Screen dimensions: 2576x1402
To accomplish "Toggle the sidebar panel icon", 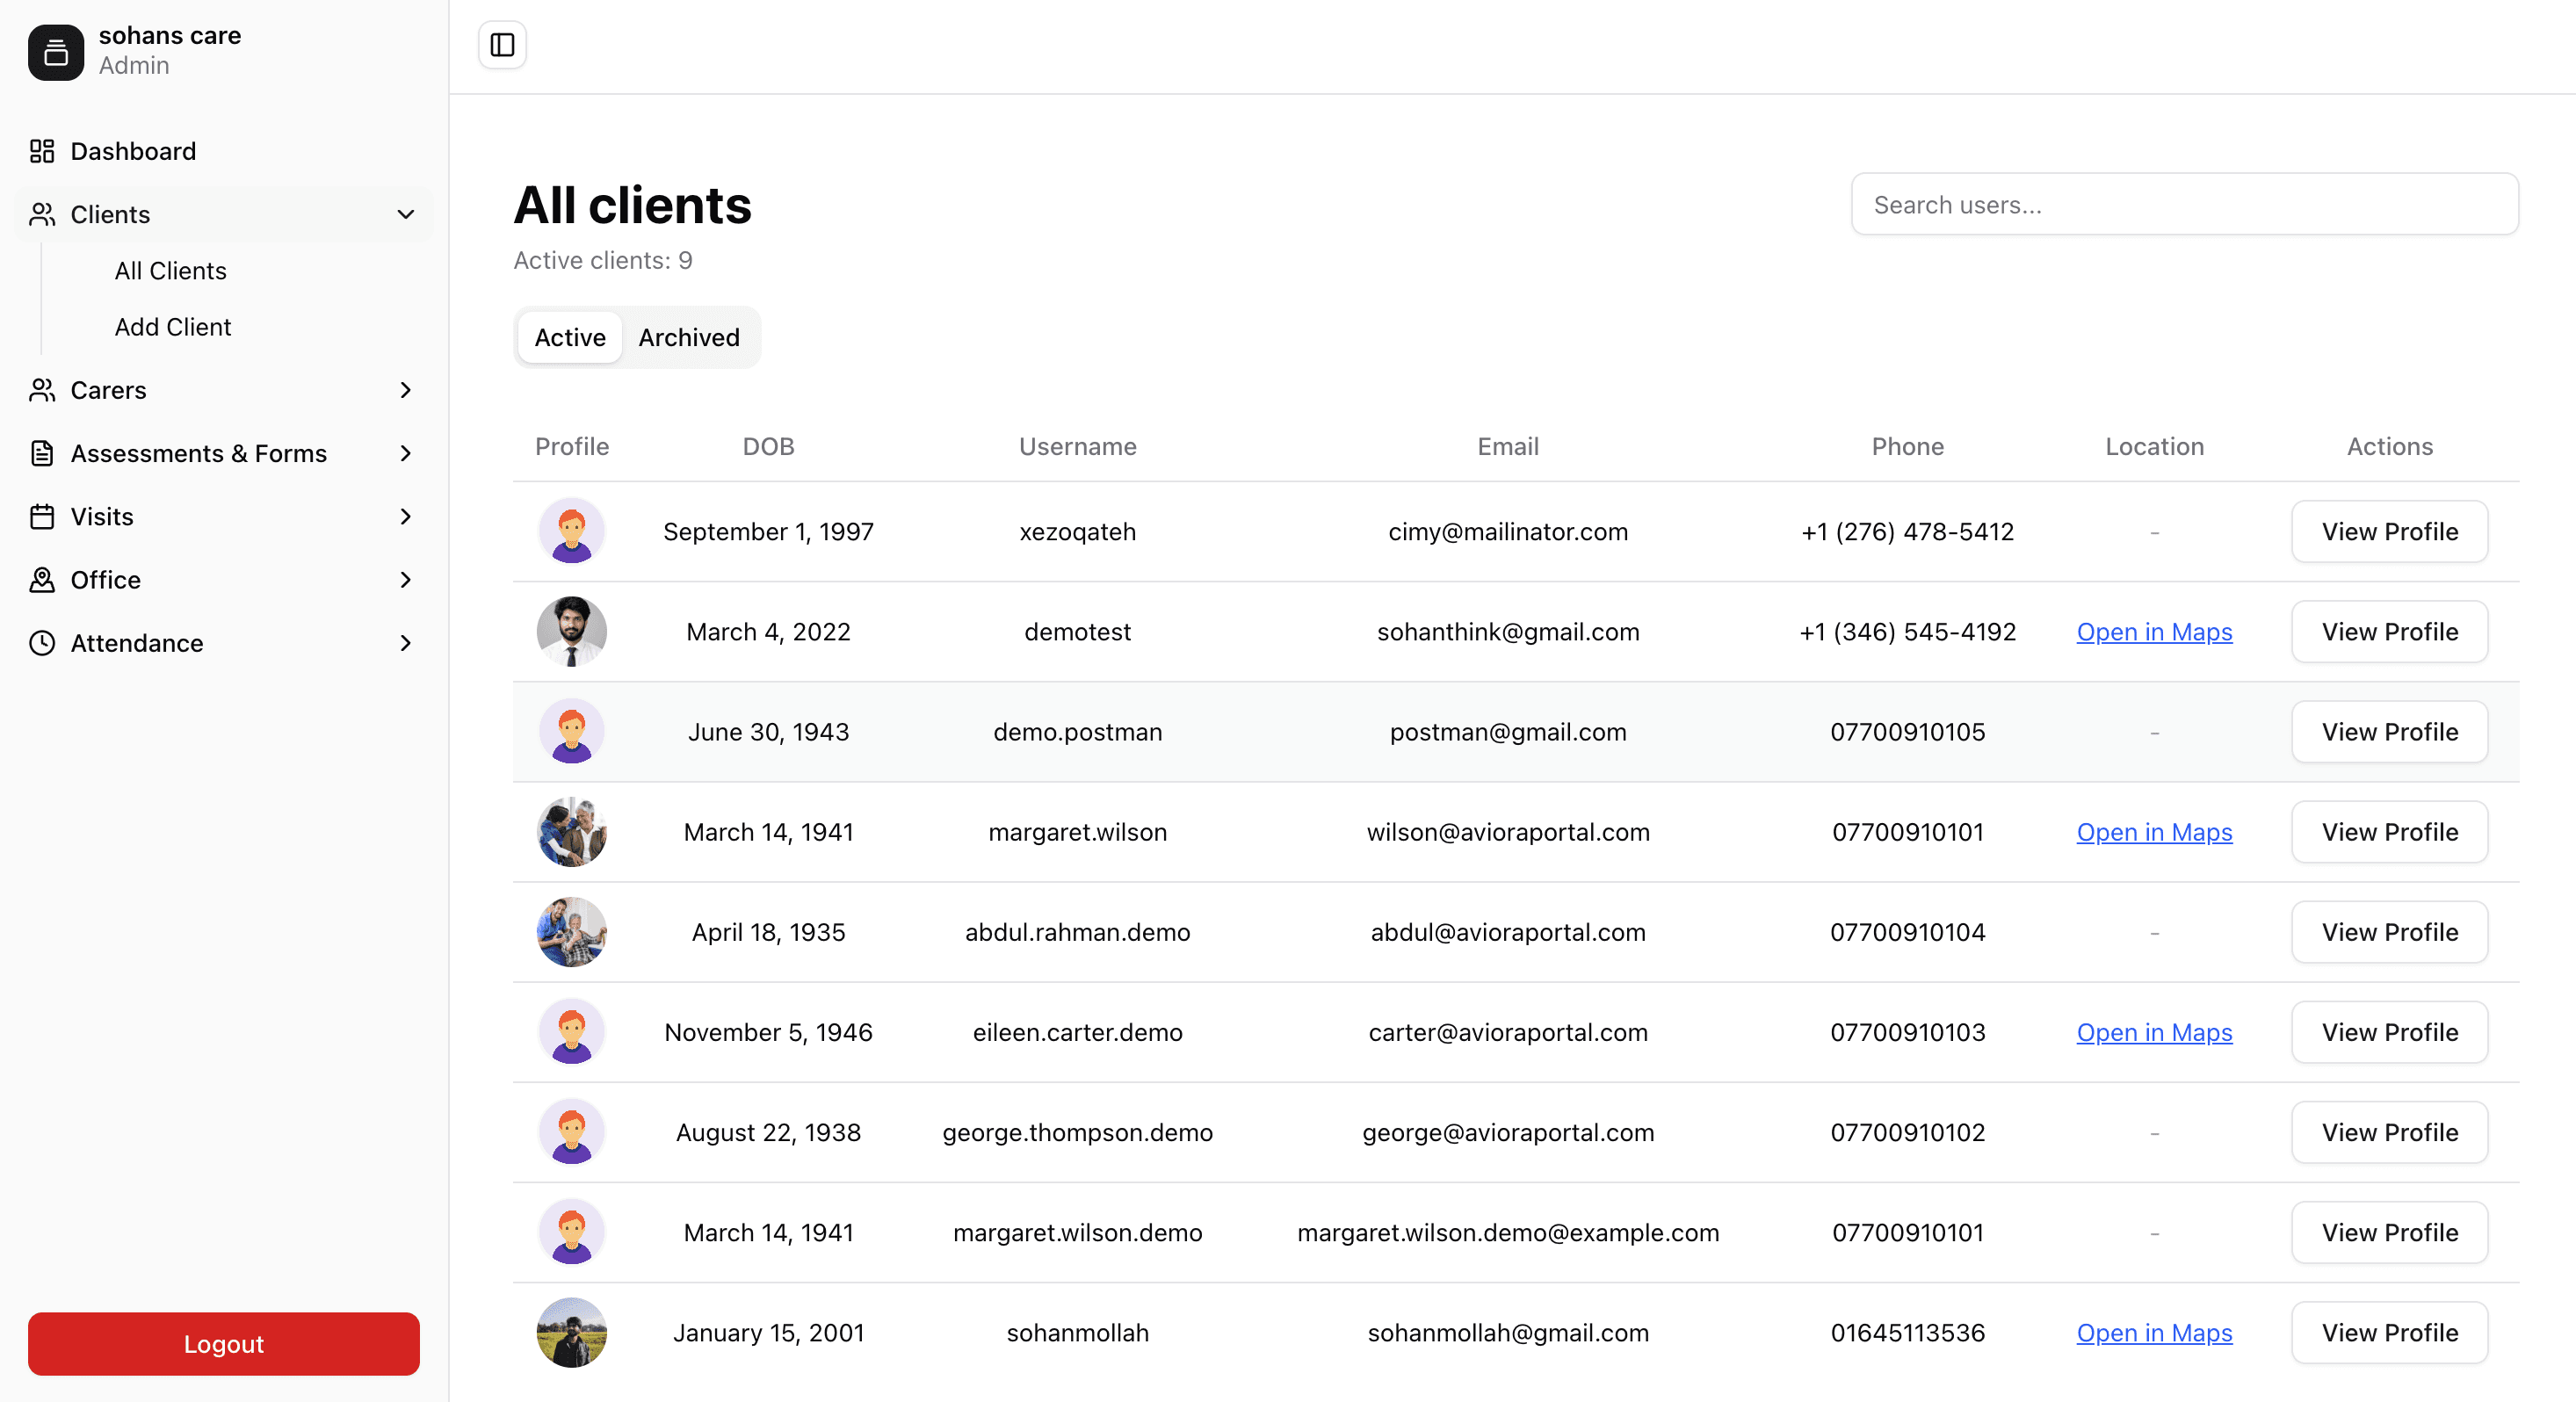I will (502, 45).
